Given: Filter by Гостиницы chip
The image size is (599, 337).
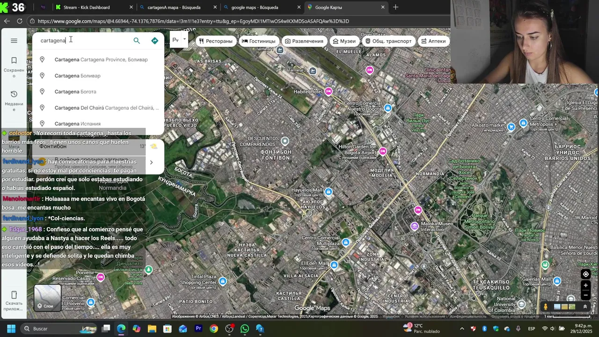Looking at the screenshot, I should [x=259, y=41].
